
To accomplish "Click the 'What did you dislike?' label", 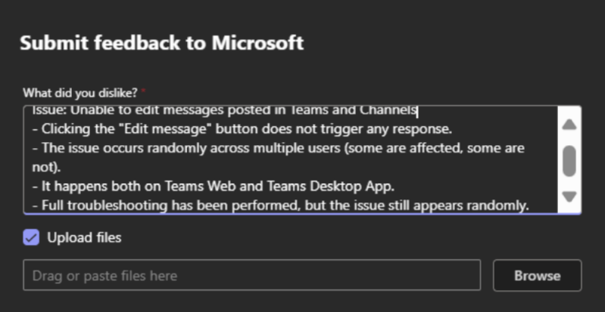I will click(x=80, y=93).
